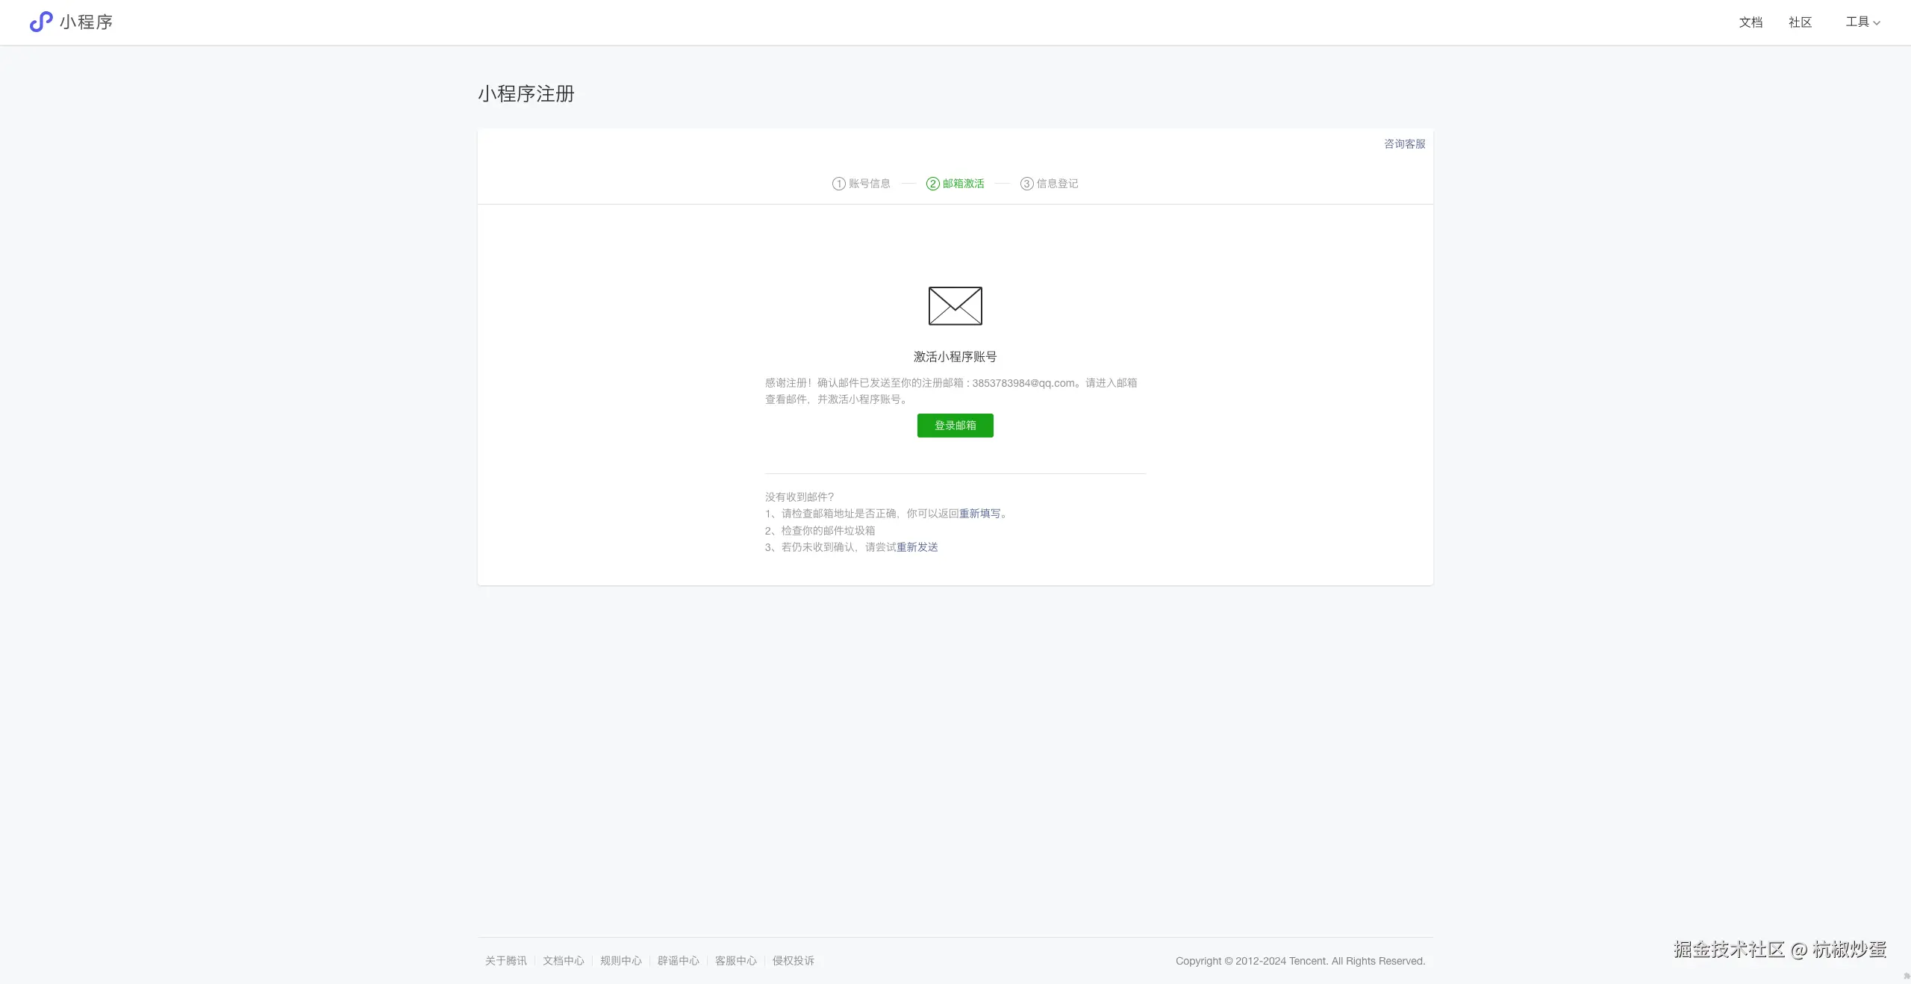1911x984 pixels.
Task: Open 文档中心 footer link
Action: click(563, 961)
